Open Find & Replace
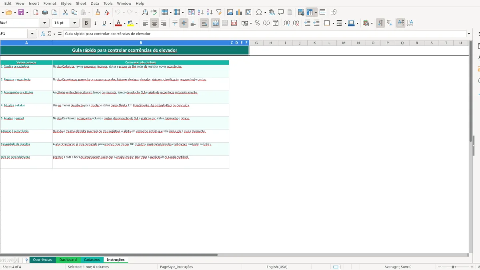The height and width of the screenshot is (270, 480). (x=145, y=12)
